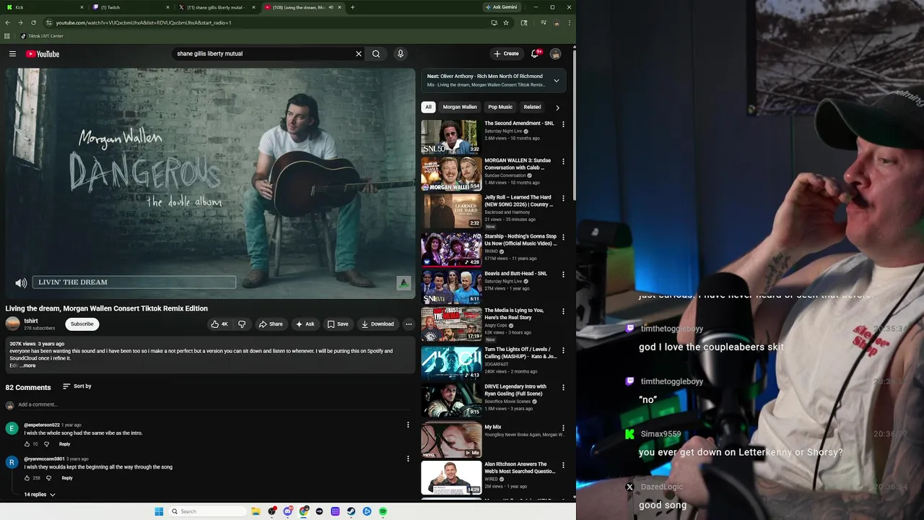Screen dimensions: 924x520
Task: Open options for DRIVE Legendary Intro video
Action: click(563, 387)
